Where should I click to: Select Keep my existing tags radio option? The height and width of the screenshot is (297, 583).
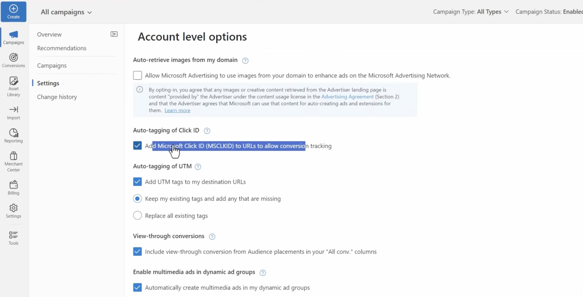137,199
